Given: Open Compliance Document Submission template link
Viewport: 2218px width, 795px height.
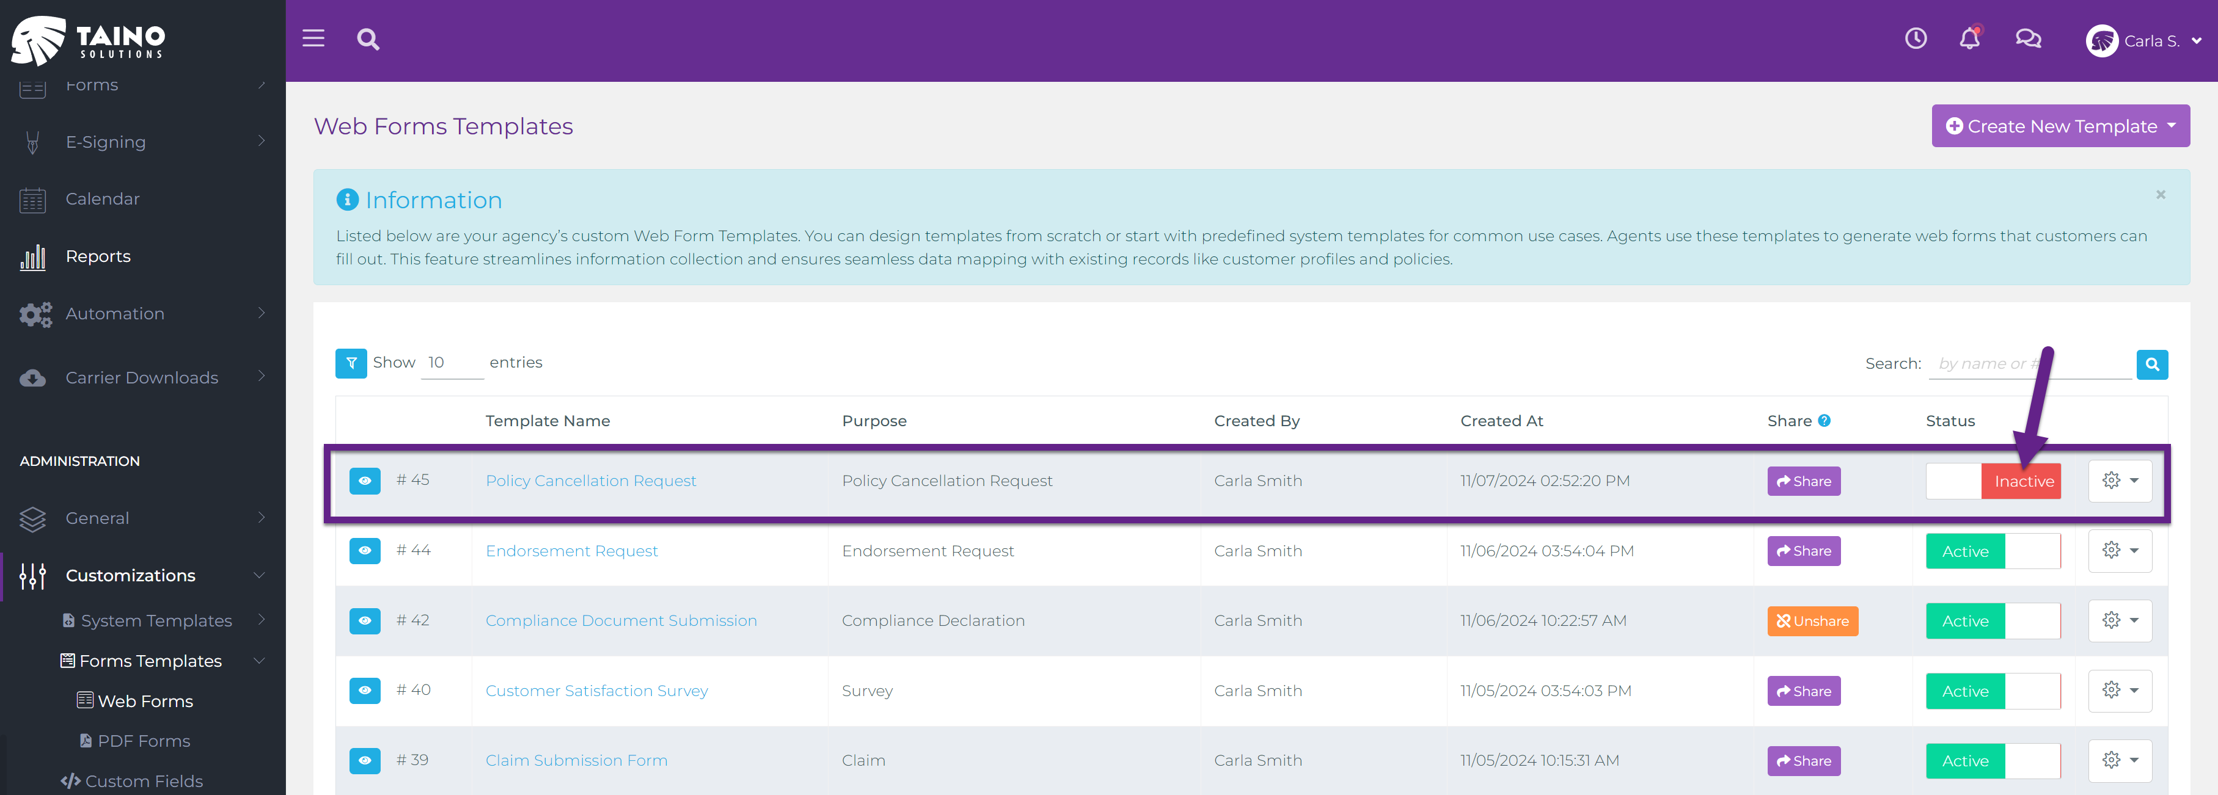Looking at the screenshot, I should (621, 621).
